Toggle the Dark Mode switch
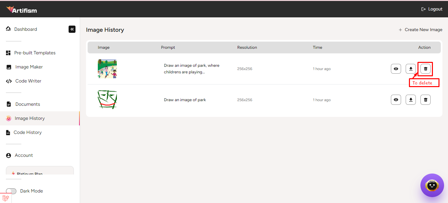 click(x=11, y=191)
